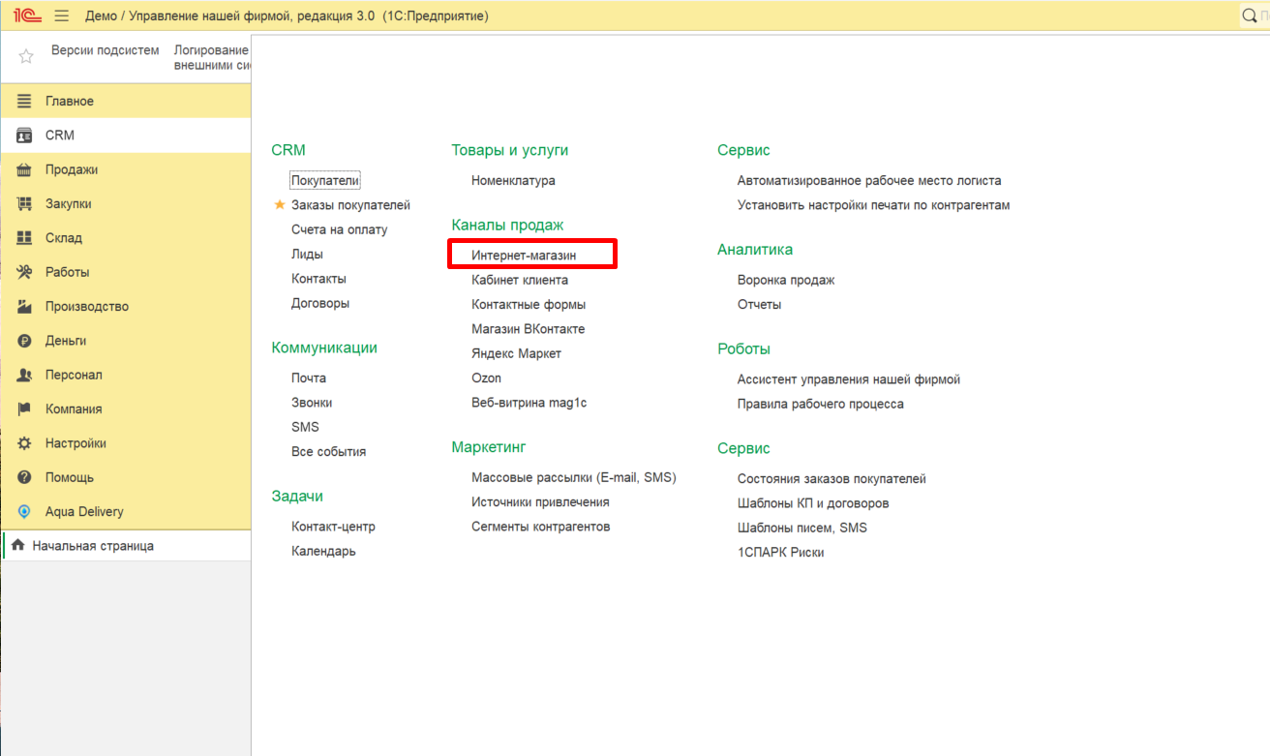Image resolution: width=1270 pixels, height=756 pixels.
Task: Open the Ozon link
Action: (x=486, y=378)
